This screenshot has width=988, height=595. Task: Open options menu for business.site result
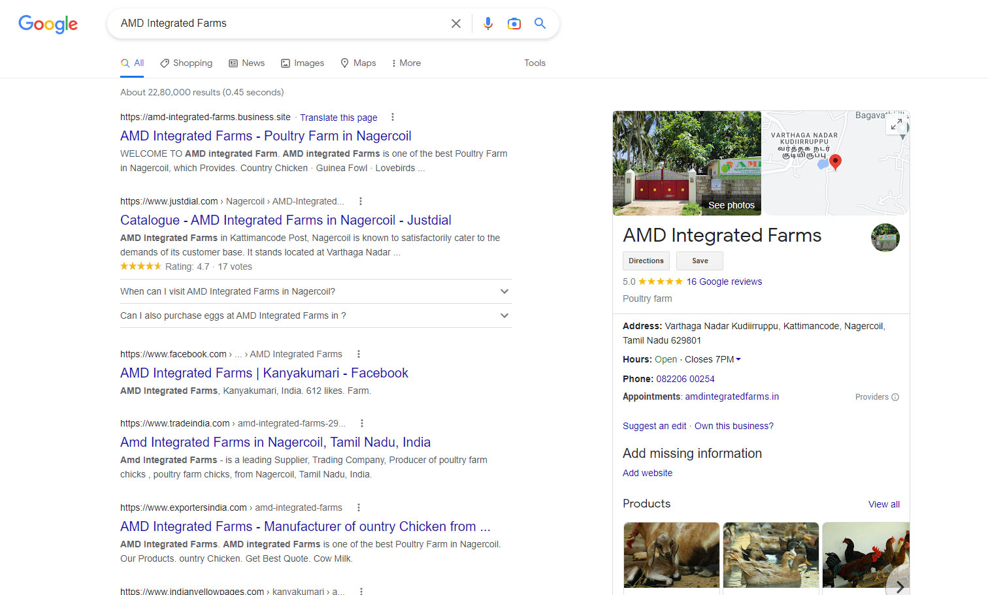(393, 117)
